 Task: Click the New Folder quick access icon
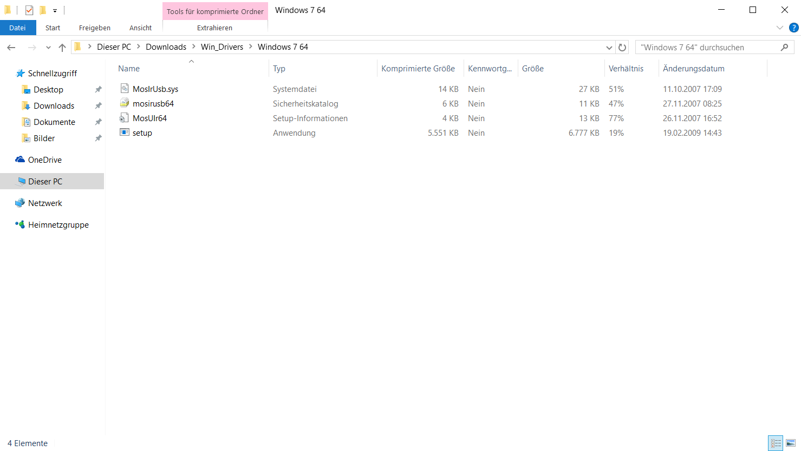click(x=43, y=10)
